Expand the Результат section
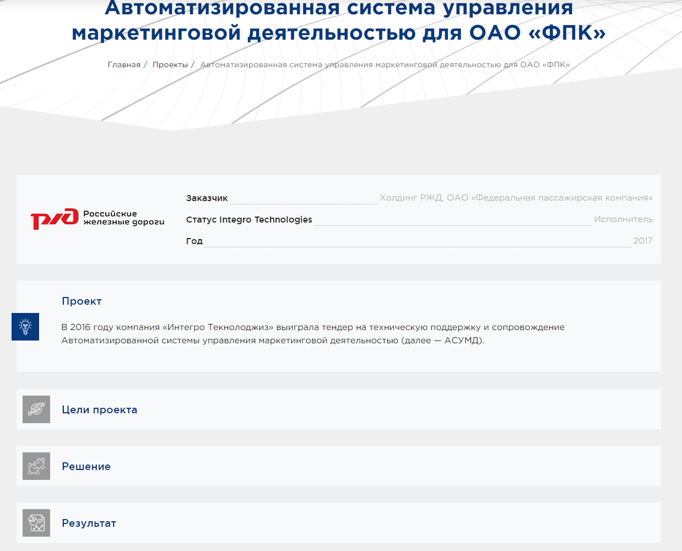Image resolution: width=682 pixels, height=551 pixels. 339,523
